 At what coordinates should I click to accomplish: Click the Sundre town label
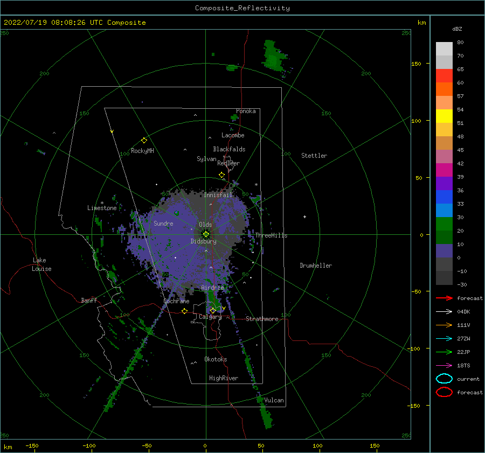(x=163, y=223)
